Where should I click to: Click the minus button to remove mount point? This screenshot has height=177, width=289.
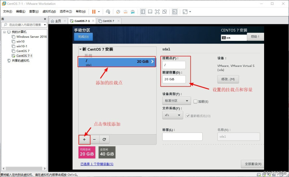(x=94, y=139)
